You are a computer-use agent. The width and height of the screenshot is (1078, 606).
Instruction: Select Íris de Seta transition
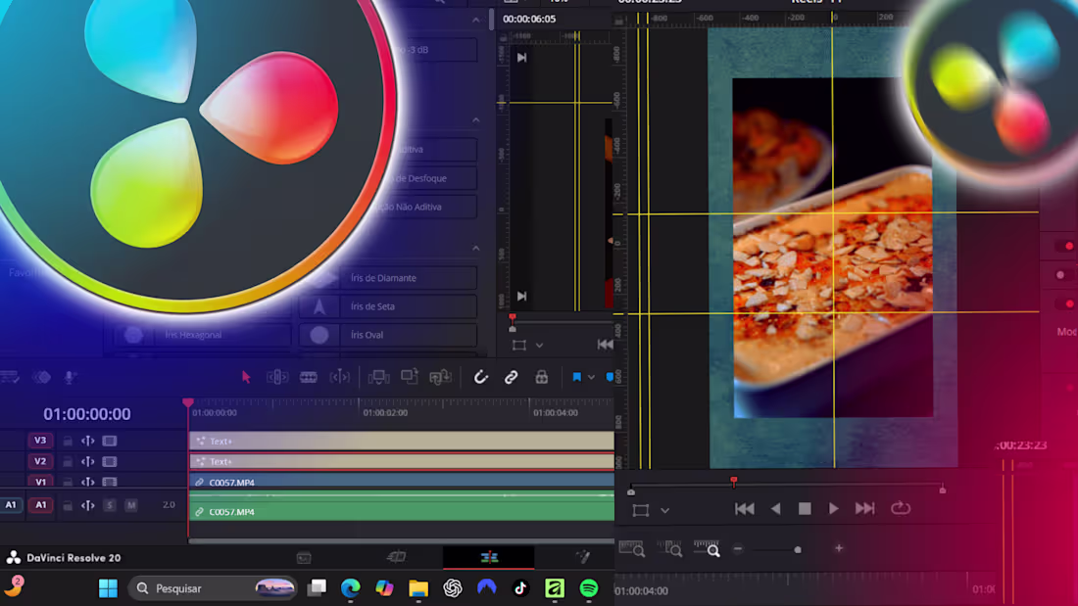pyautogui.click(x=388, y=306)
